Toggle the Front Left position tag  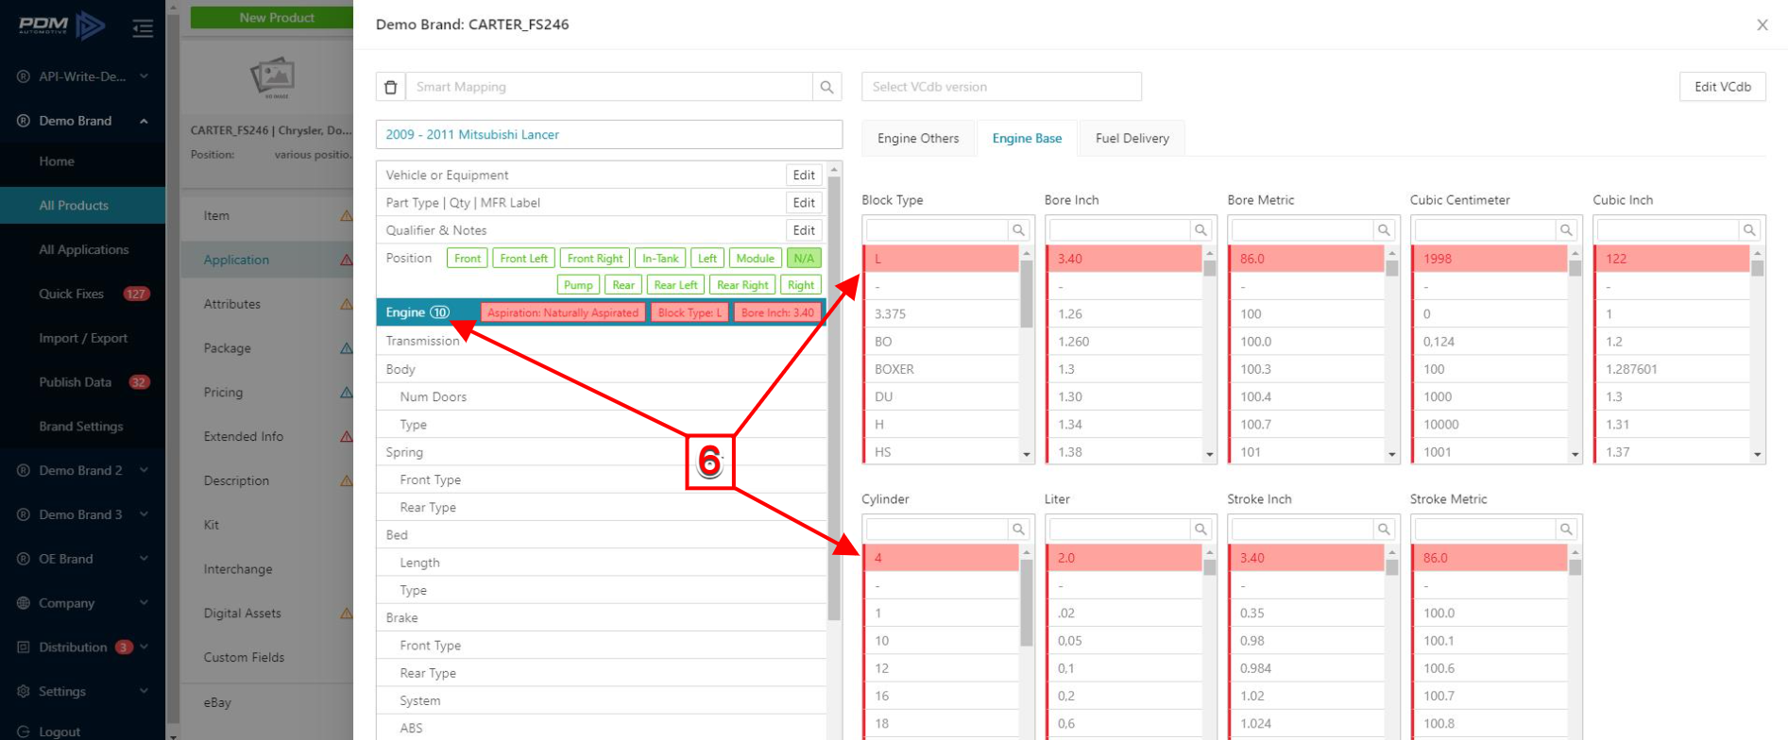523,259
